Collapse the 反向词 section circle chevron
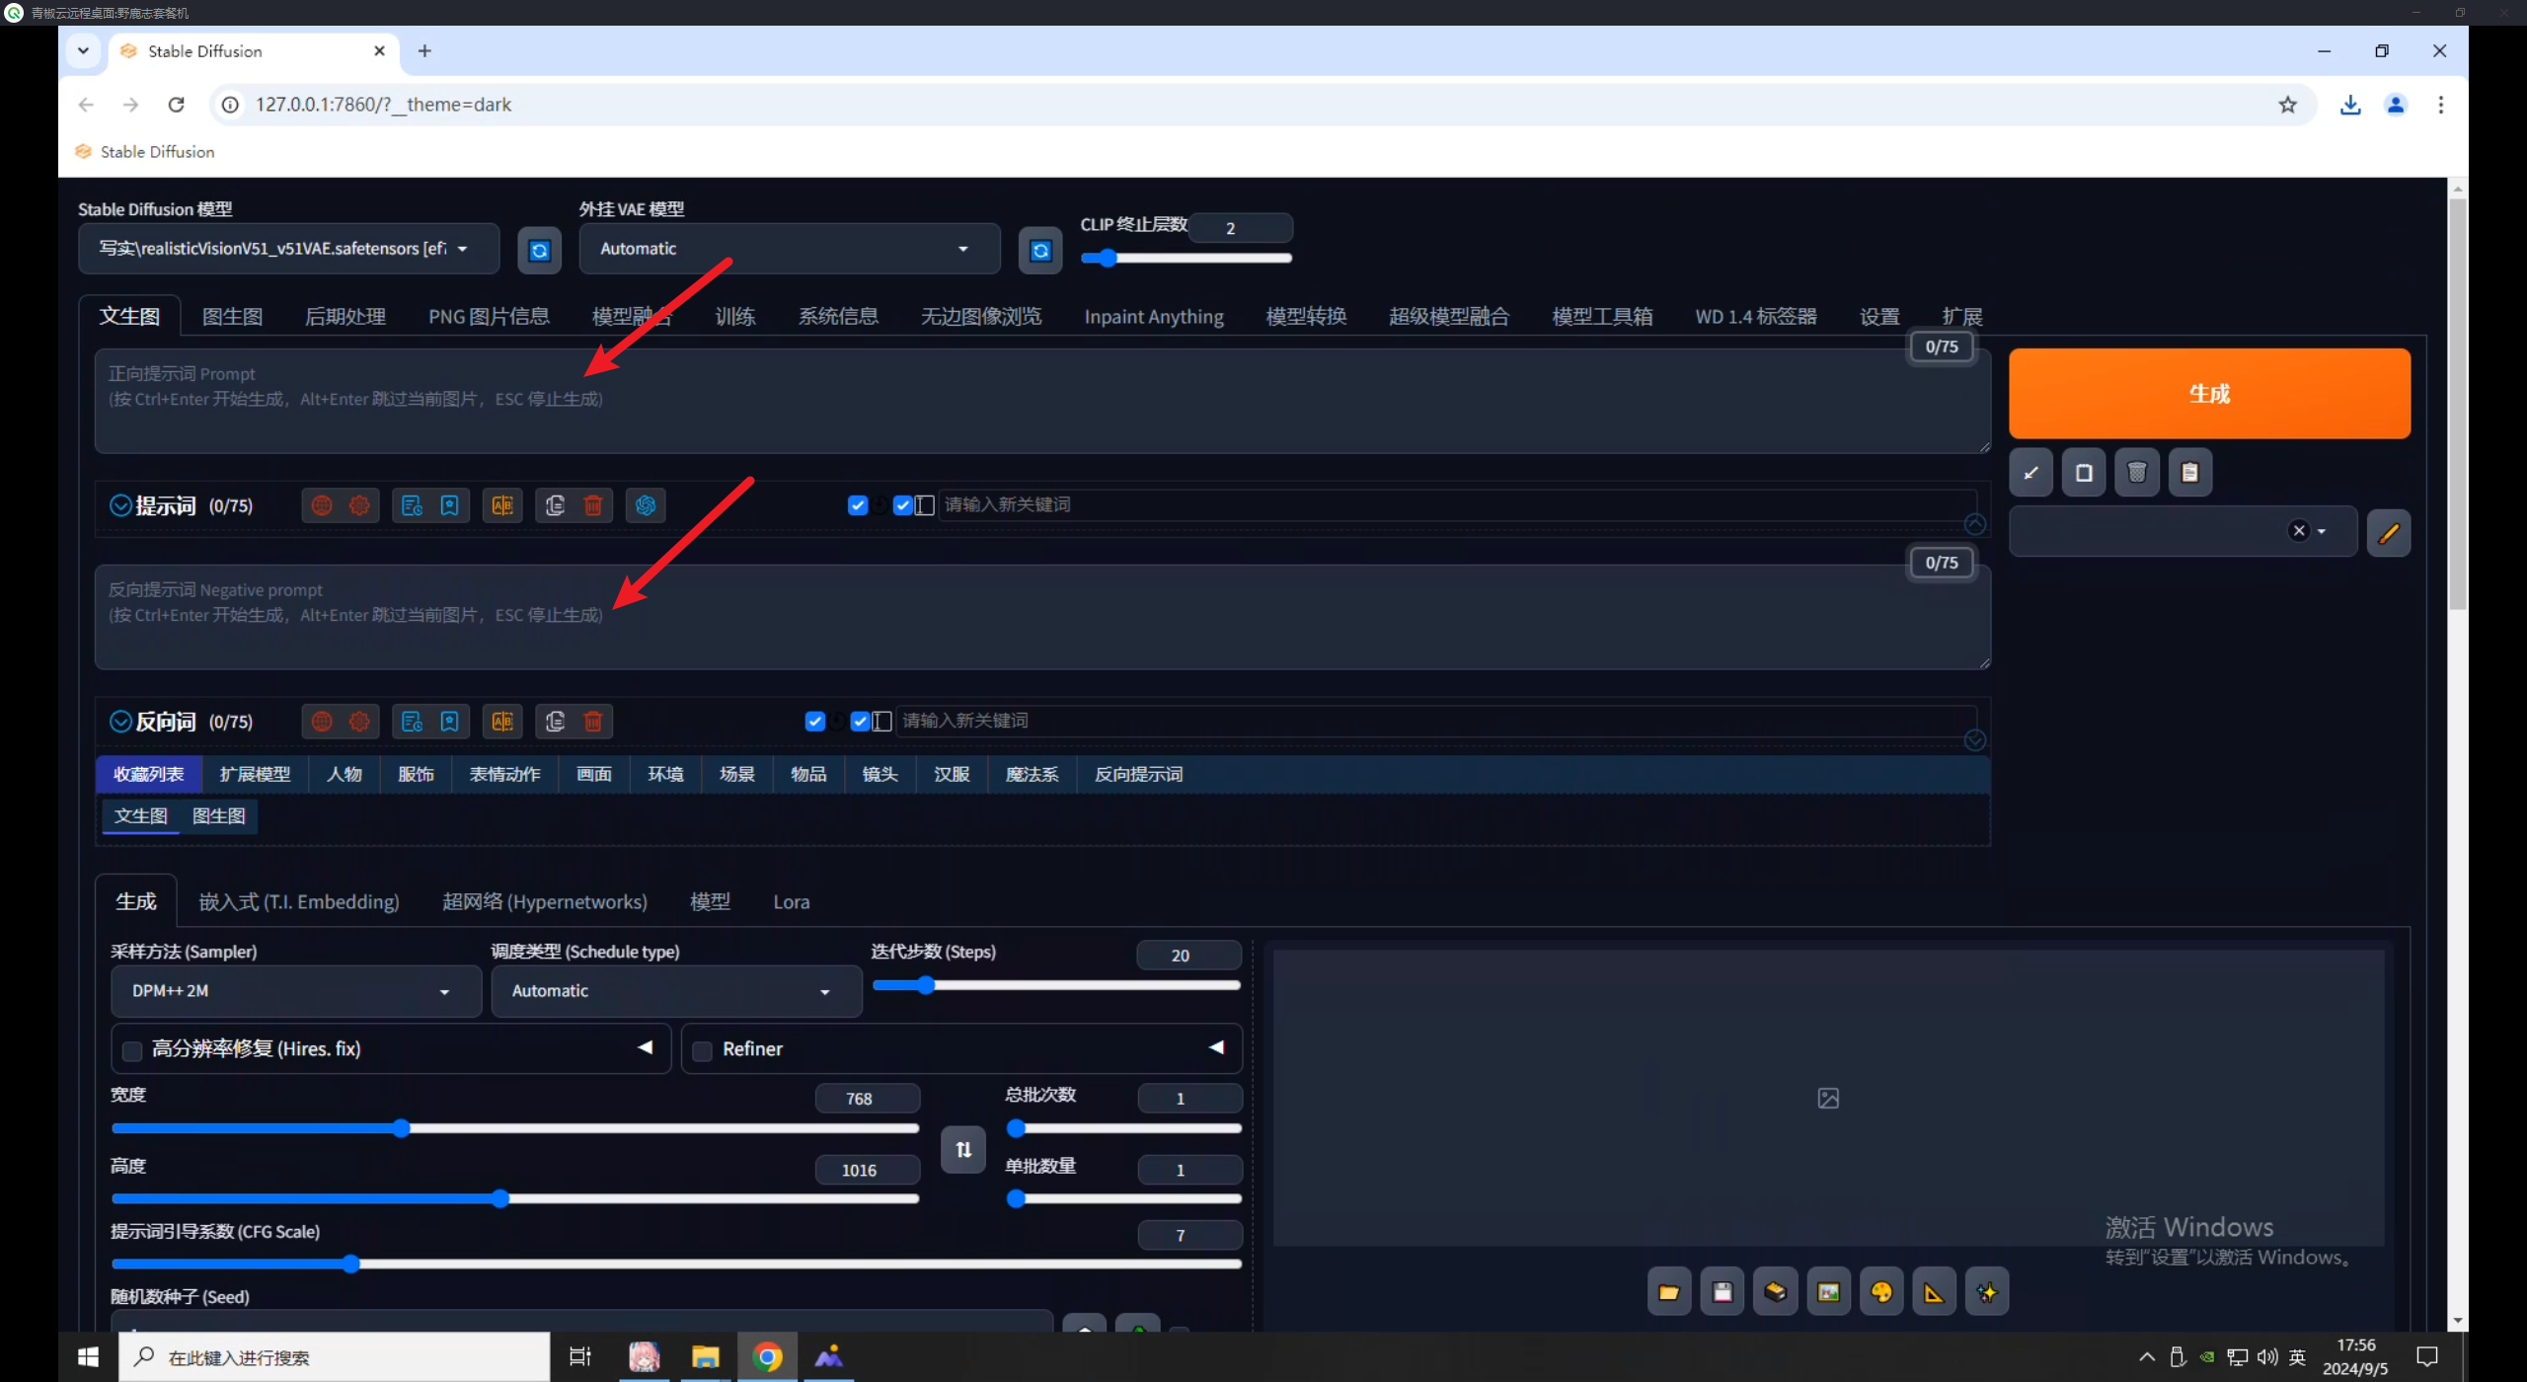The height and width of the screenshot is (1382, 2527). point(120,722)
